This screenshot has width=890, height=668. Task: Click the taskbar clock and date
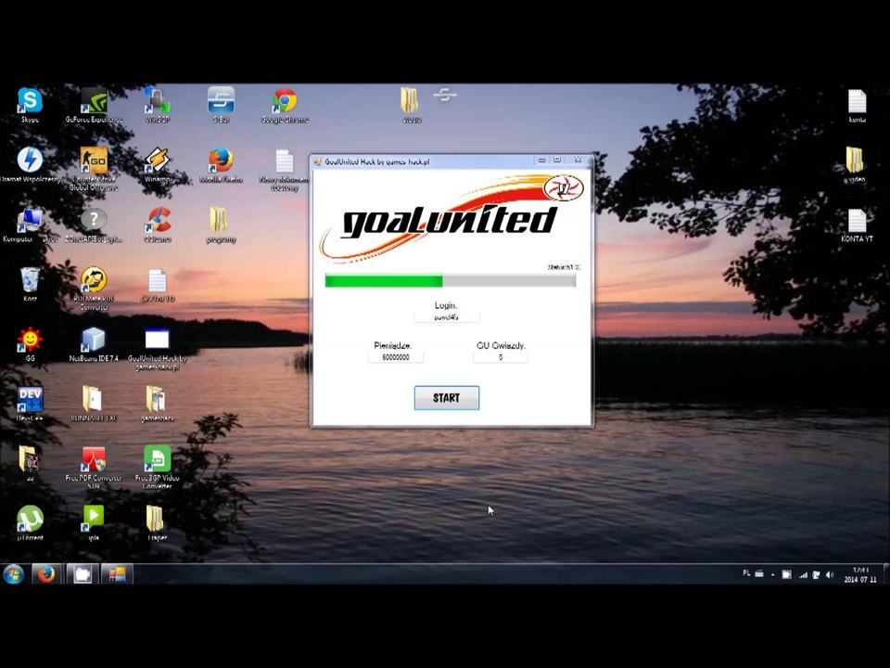(x=860, y=574)
